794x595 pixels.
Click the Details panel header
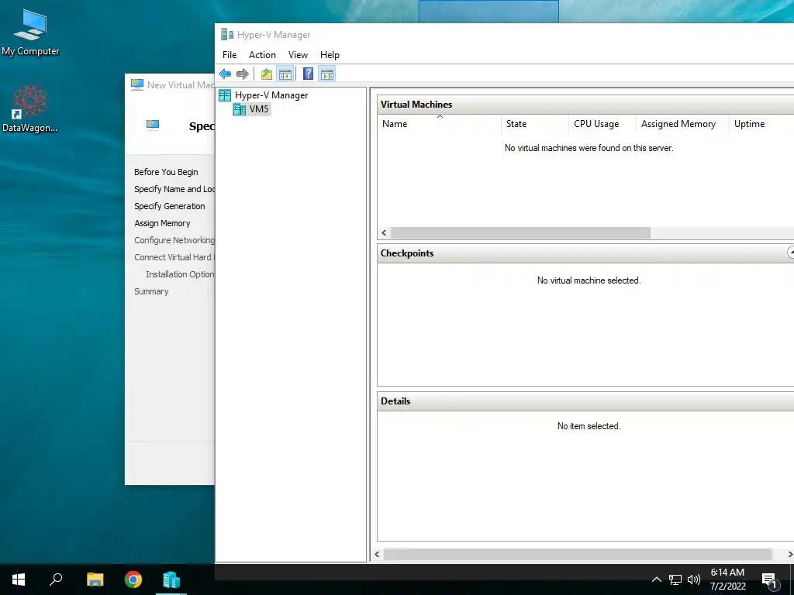pos(586,401)
